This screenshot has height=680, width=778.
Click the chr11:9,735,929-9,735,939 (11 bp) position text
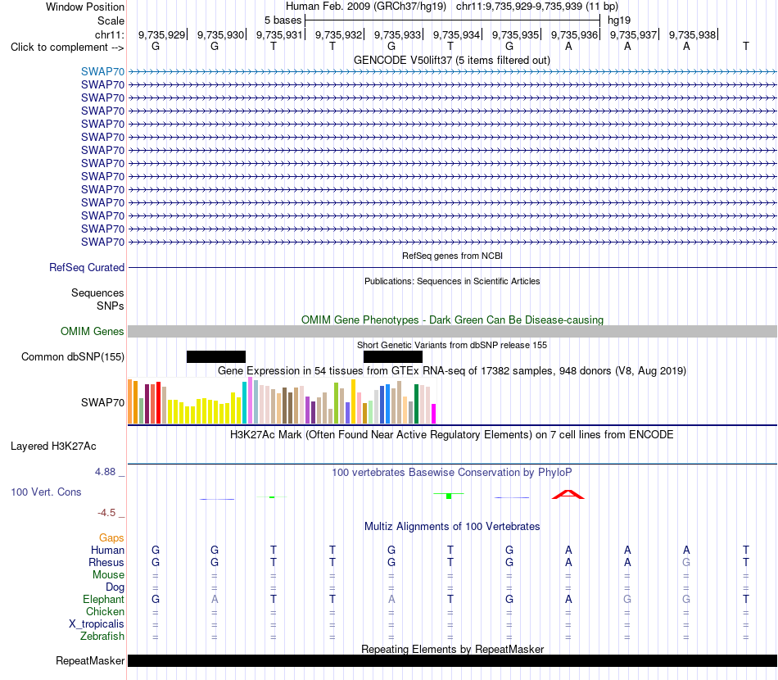[537, 7]
